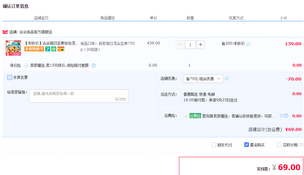Click the 卖家赠送,若15天降价 insurance description
This screenshot has width=304, height=175.
pyautogui.click(x=59, y=66)
